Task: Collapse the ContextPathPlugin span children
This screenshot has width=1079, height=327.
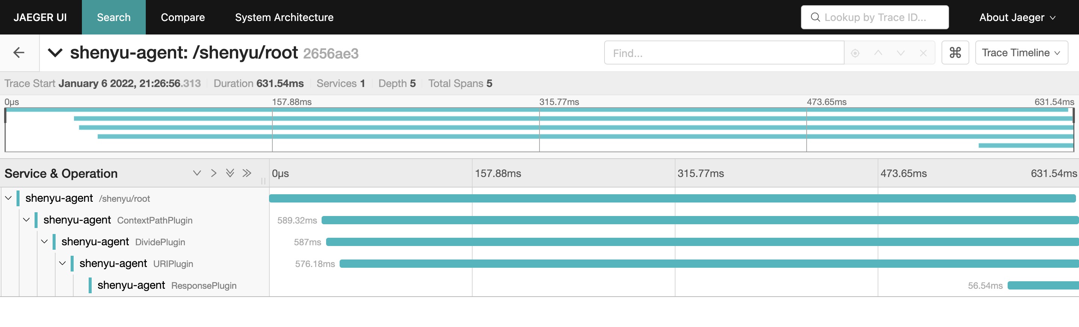Action: 26,220
